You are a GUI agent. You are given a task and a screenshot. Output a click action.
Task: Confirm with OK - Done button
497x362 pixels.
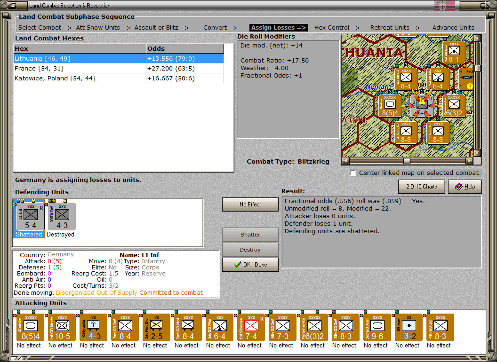[x=250, y=265]
